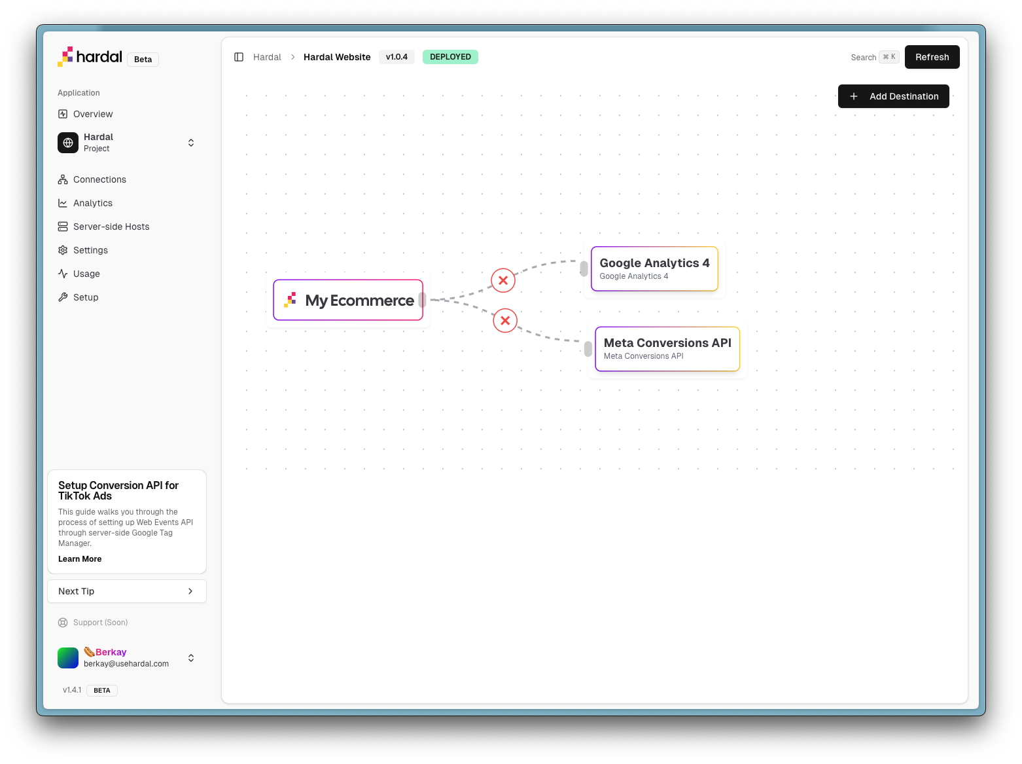Viewport: 1022px width, 764px height.
Task: Click Add Destination button
Action: pos(893,96)
